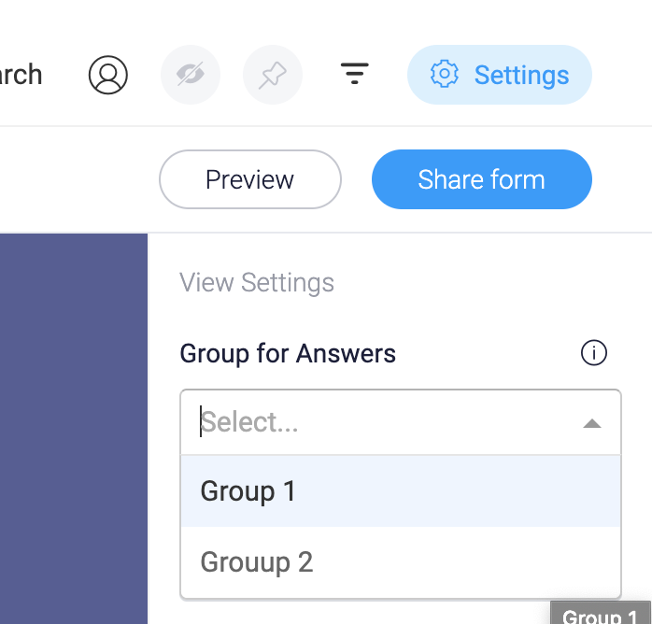Click the Group for Answers label
The width and height of the screenshot is (652, 624).
point(288,354)
